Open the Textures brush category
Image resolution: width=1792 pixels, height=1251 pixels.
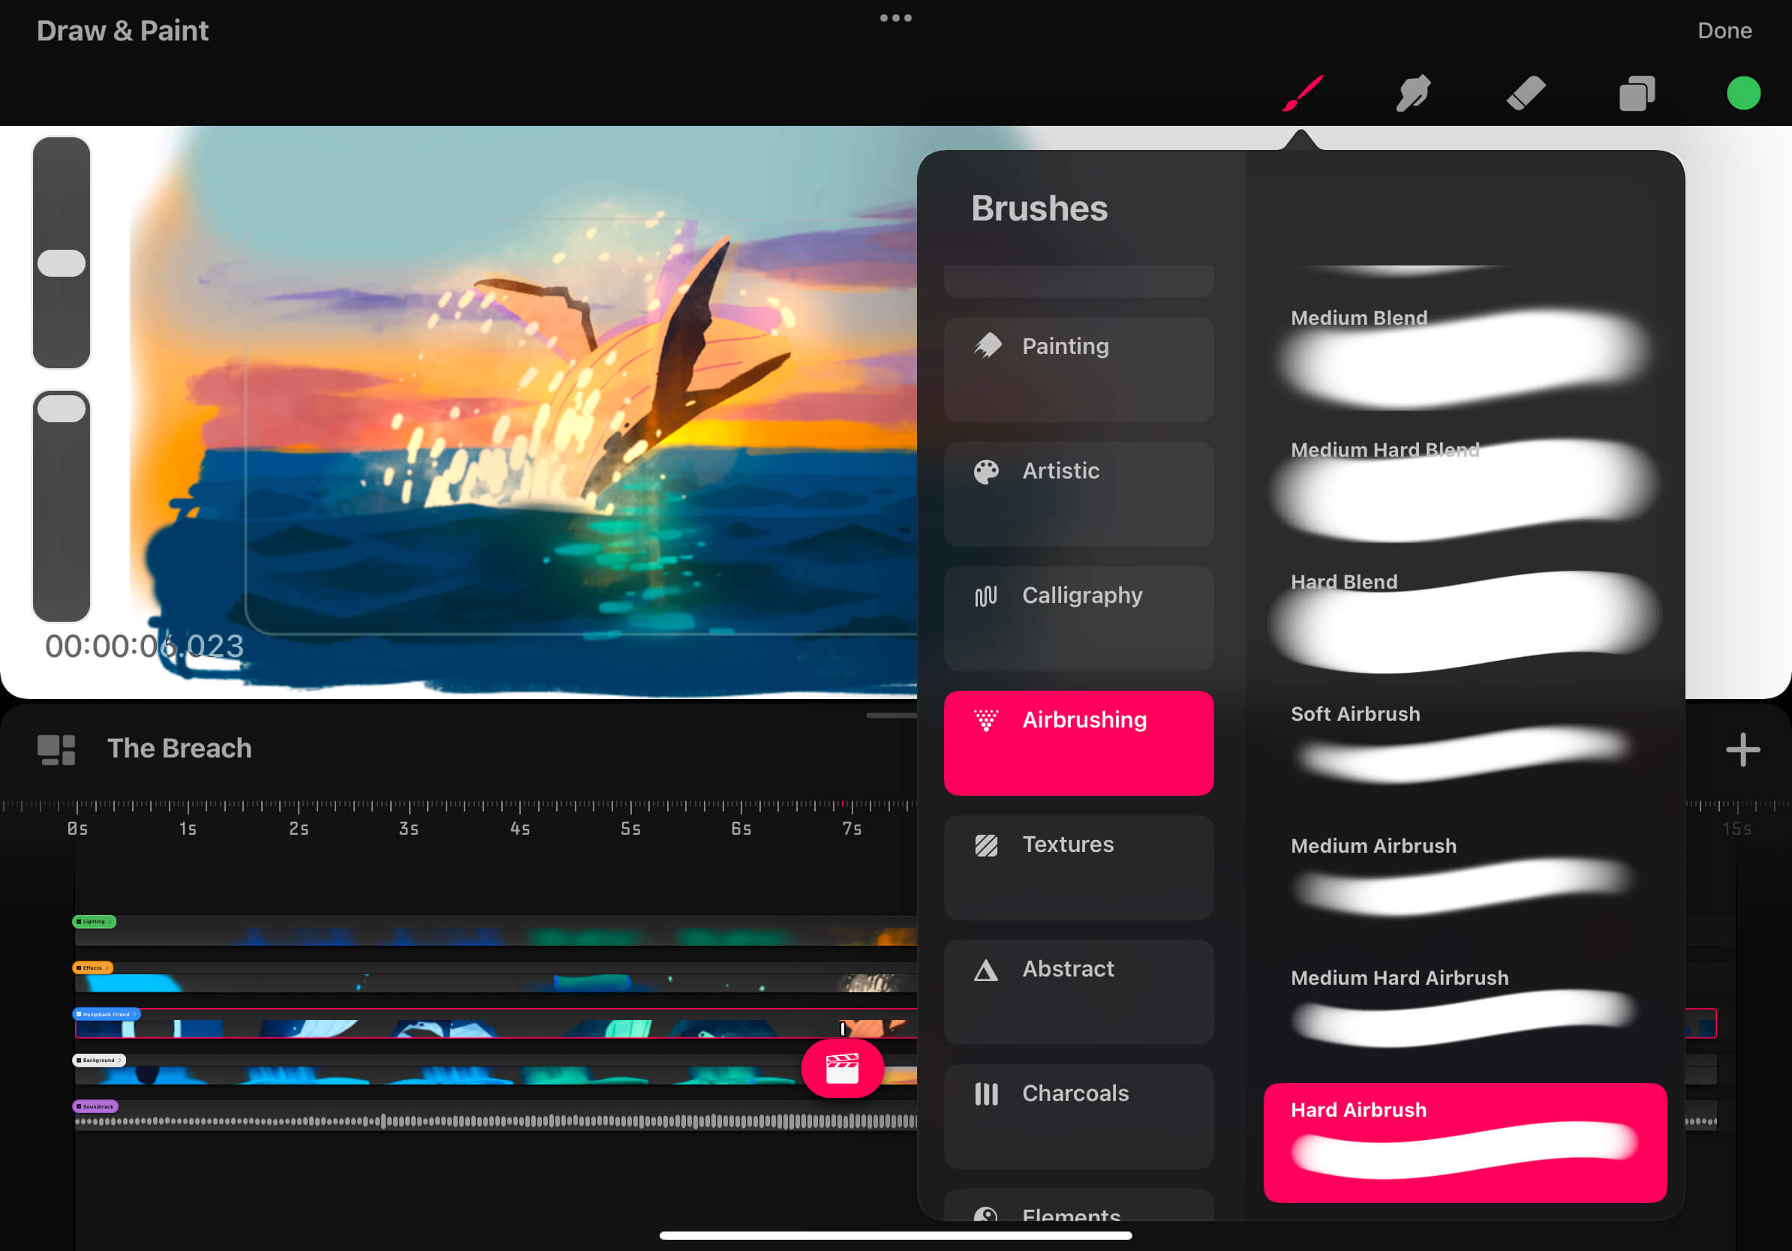coord(1078,867)
